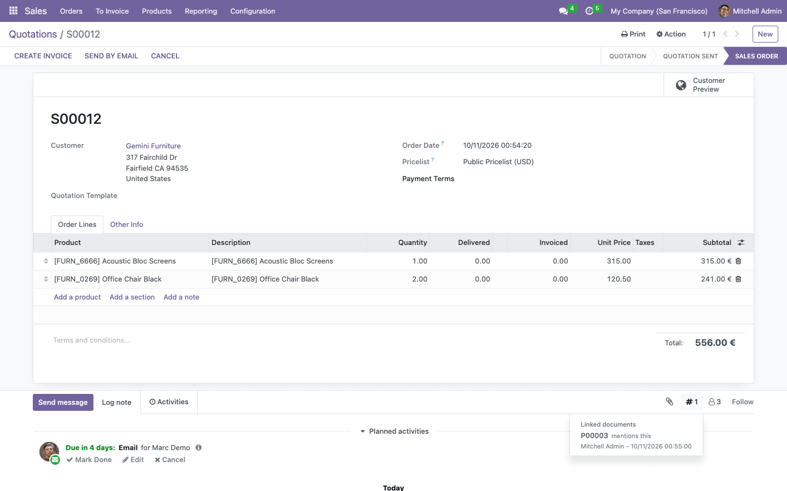Click Mark Done on the activity

click(89, 460)
